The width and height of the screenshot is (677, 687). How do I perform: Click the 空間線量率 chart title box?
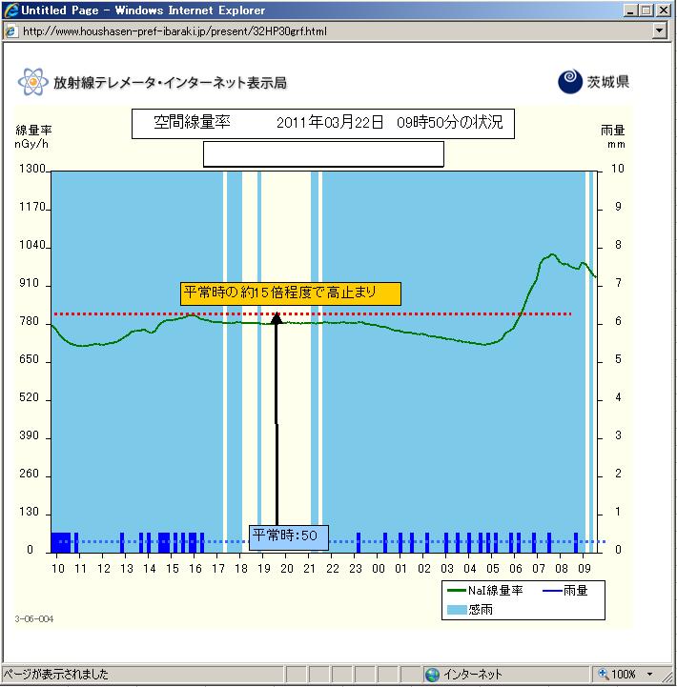(x=322, y=124)
